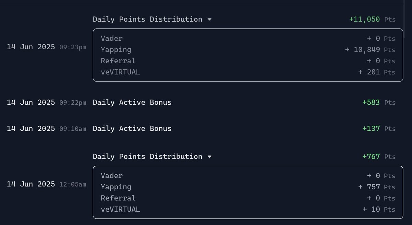Click the 14 Jun 2025 12:05am timestamp
This screenshot has height=225, width=412.
pyautogui.click(x=46, y=184)
